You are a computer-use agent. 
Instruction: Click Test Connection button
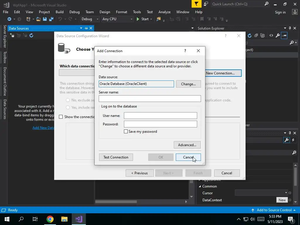tap(116, 157)
